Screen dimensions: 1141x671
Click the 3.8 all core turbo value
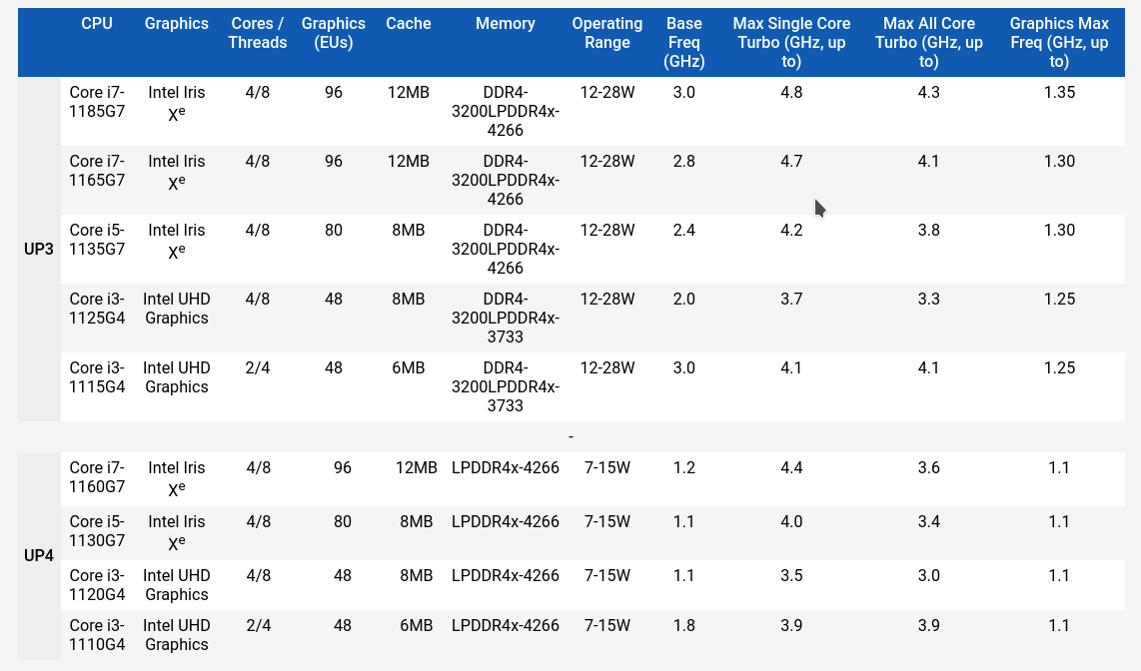pyautogui.click(x=928, y=231)
